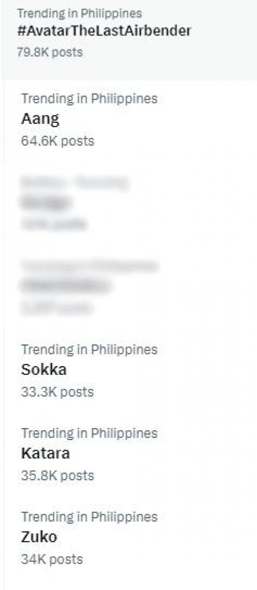Click blurred post count of the trend after Aang
This screenshot has width=257, height=590.
pyautogui.click(x=54, y=223)
